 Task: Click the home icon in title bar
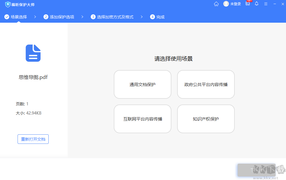[216, 4]
